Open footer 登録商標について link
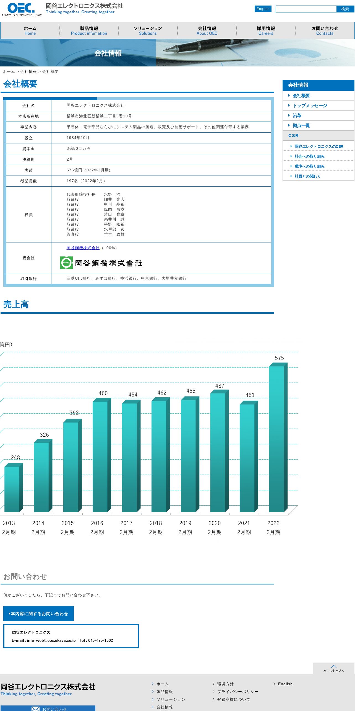This screenshot has height=711, width=355. (234, 699)
